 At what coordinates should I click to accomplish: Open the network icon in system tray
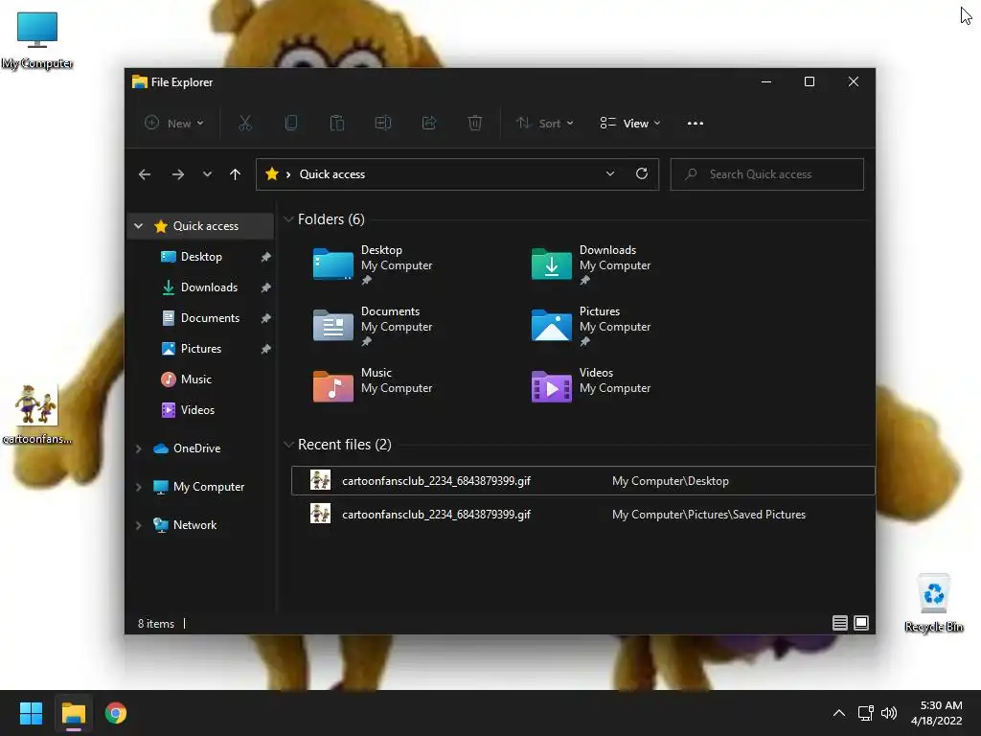[865, 713]
